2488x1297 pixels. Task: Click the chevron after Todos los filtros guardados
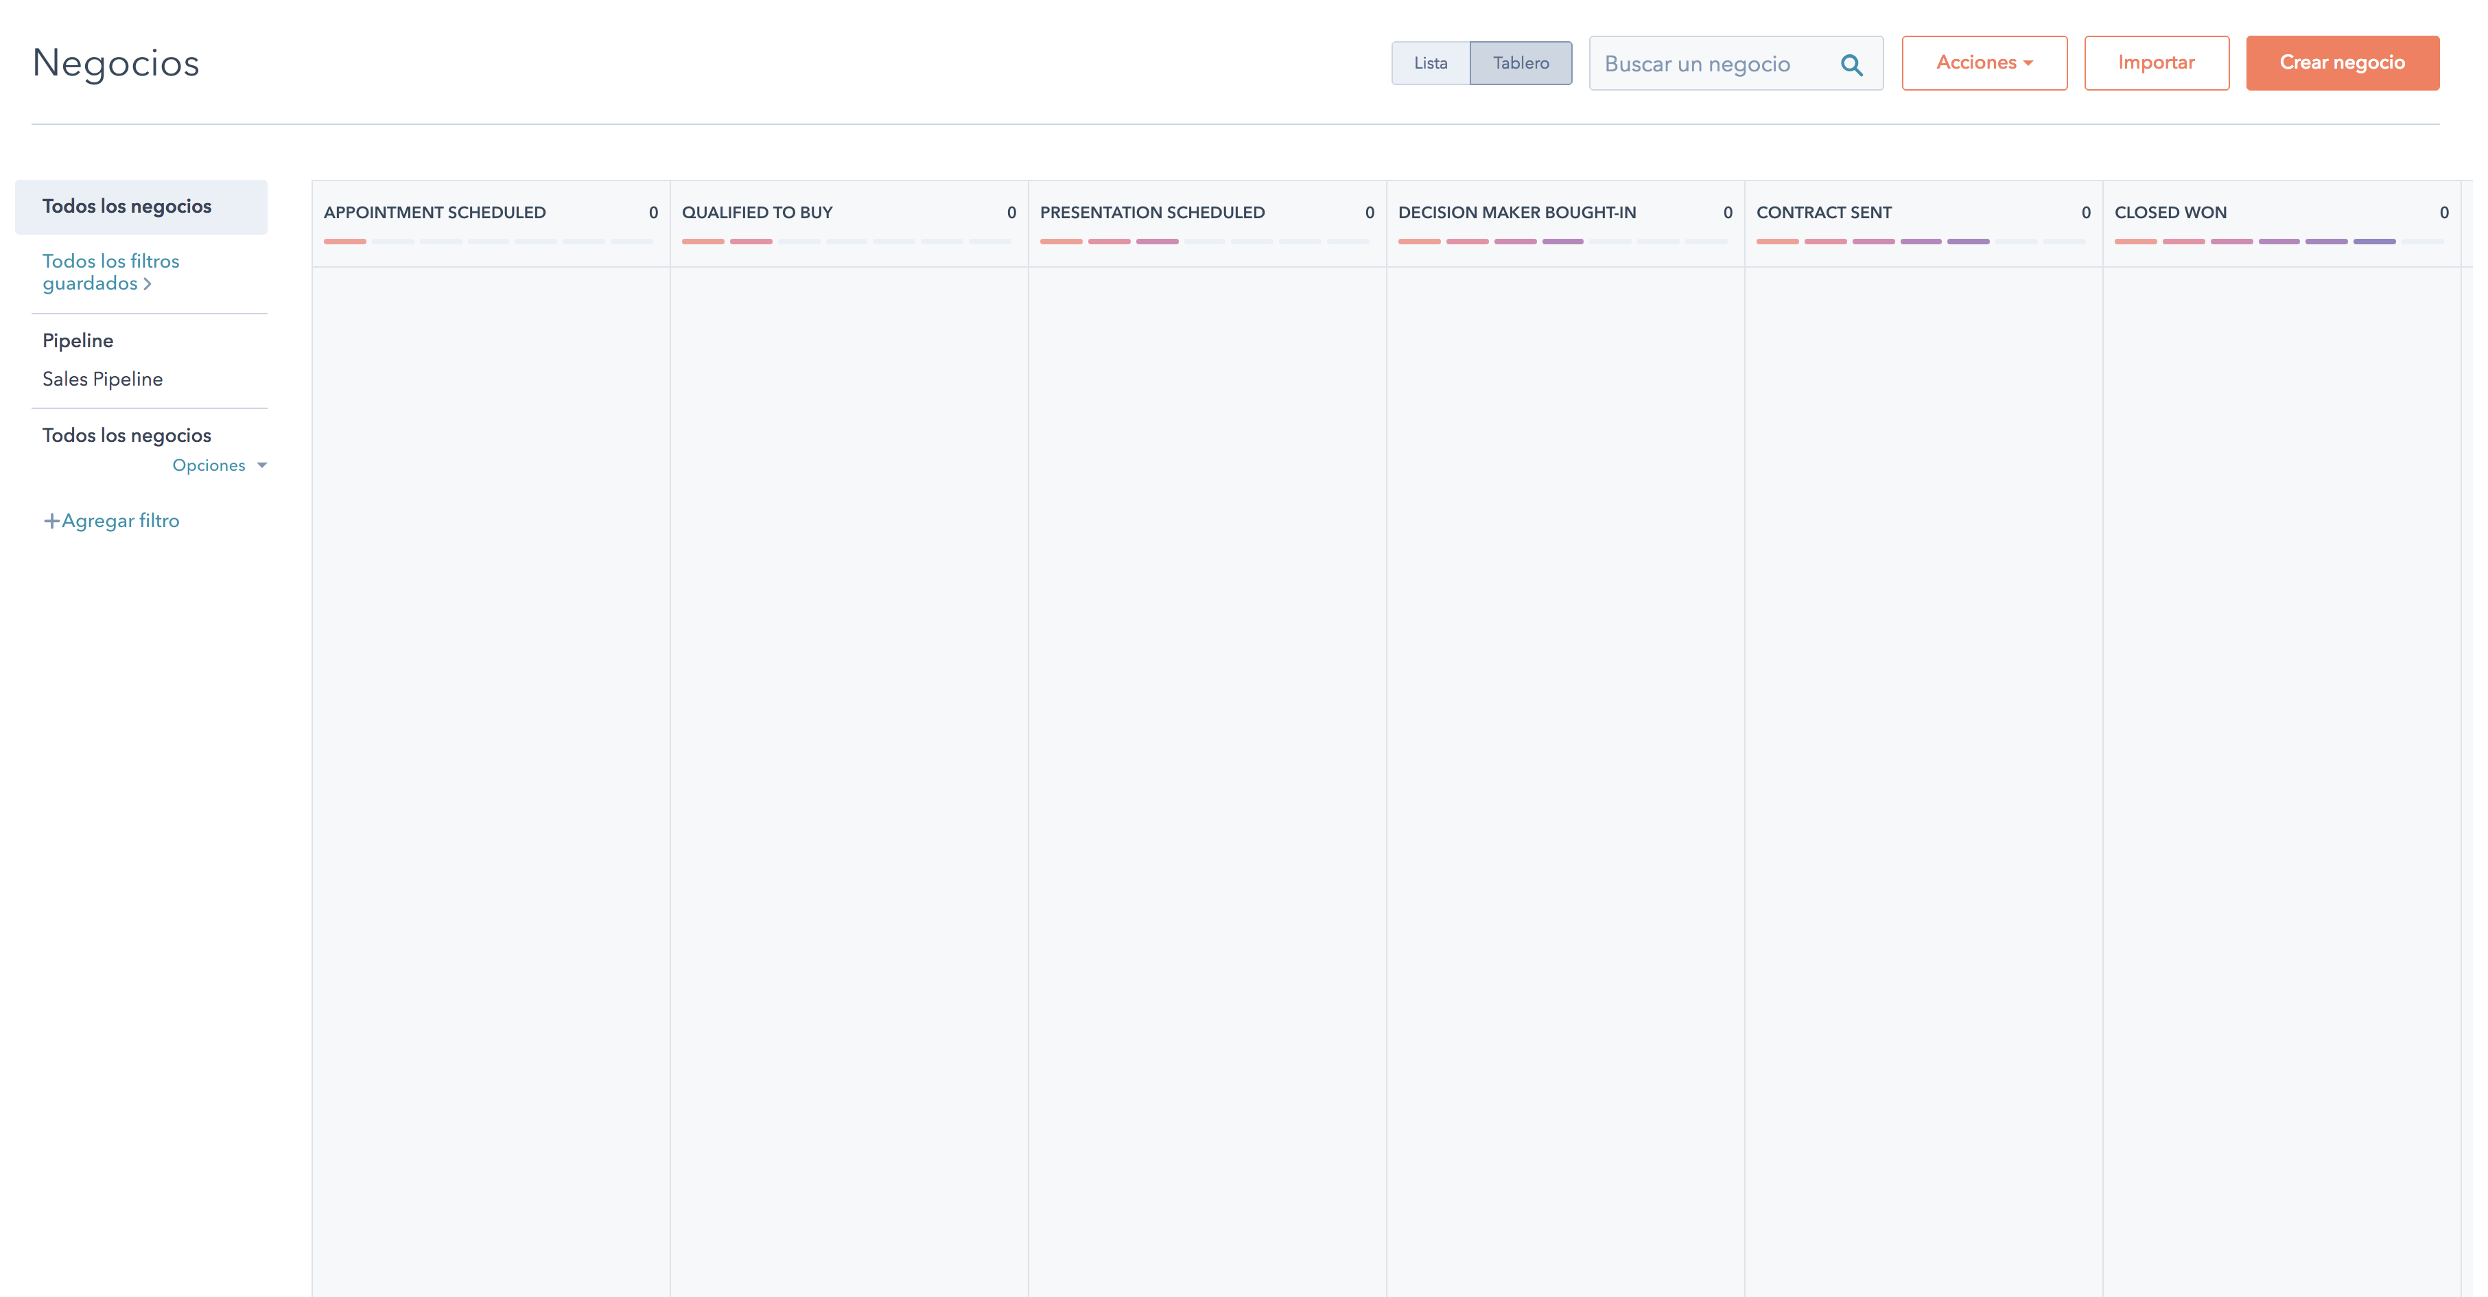tap(149, 284)
